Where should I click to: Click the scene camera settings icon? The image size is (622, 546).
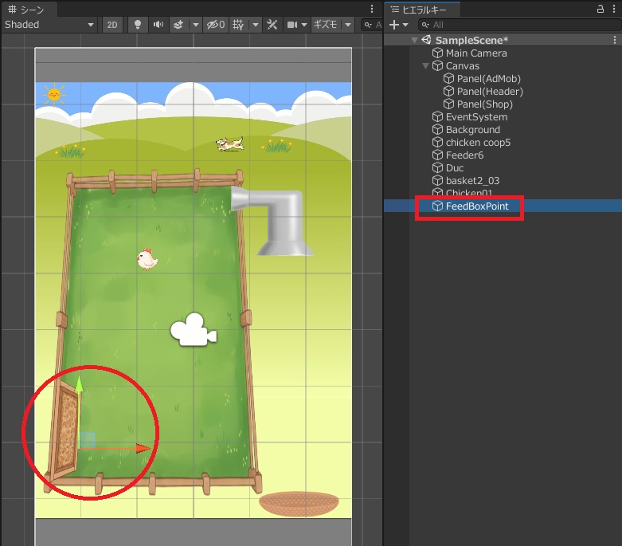[292, 25]
